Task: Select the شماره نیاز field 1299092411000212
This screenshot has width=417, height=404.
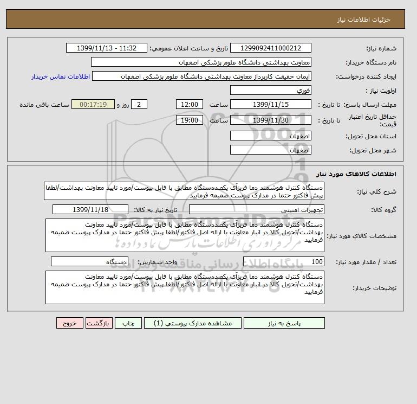Action: pyautogui.click(x=270, y=48)
